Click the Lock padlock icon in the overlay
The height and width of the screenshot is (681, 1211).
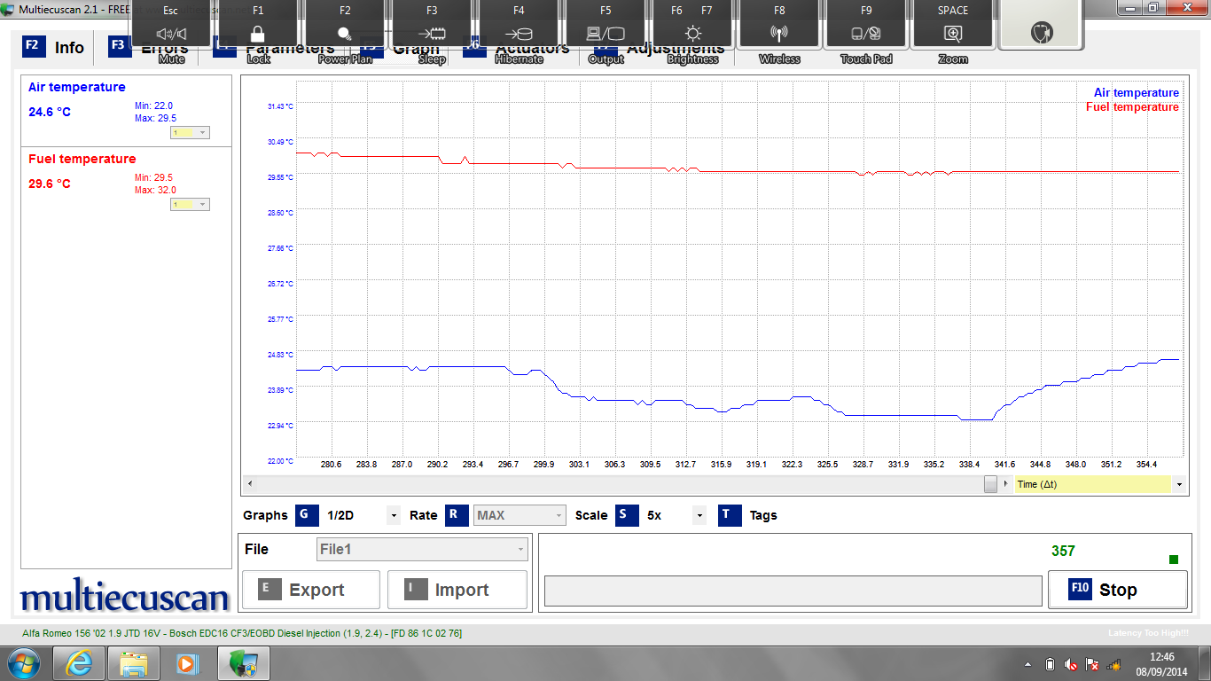click(x=258, y=34)
